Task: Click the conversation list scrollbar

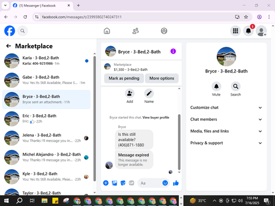Action: [x=95, y=119]
